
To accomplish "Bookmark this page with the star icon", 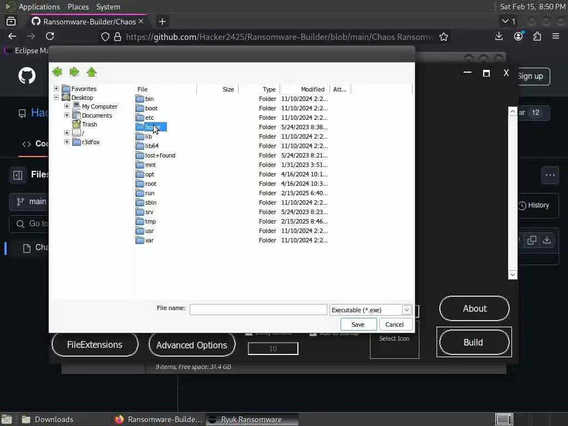I will click(444, 37).
